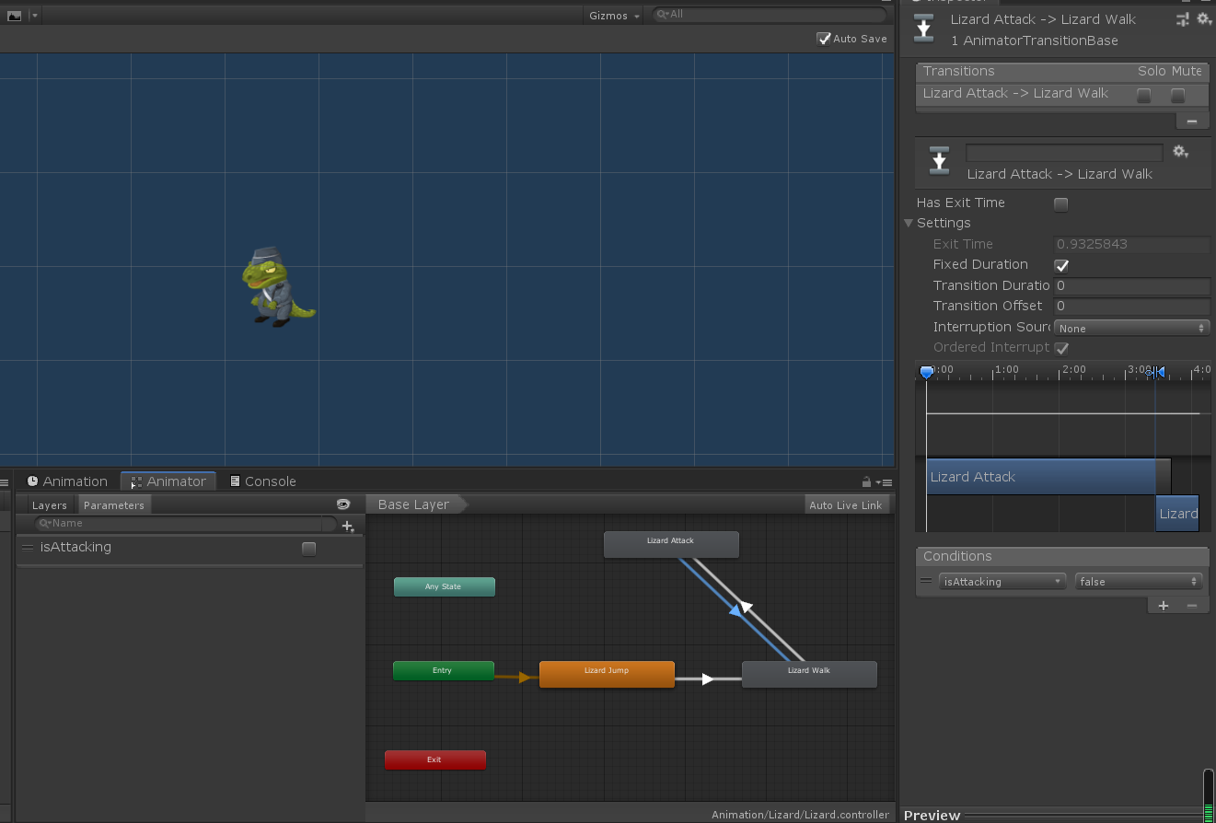
Task: Open the Parameters tab in Animator
Action: [x=114, y=504]
